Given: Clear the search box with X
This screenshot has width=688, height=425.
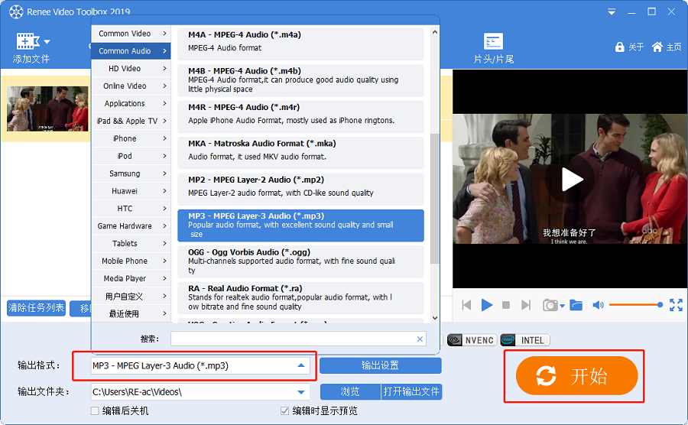Looking at the screenshot, I should click(x=420, y=339).
